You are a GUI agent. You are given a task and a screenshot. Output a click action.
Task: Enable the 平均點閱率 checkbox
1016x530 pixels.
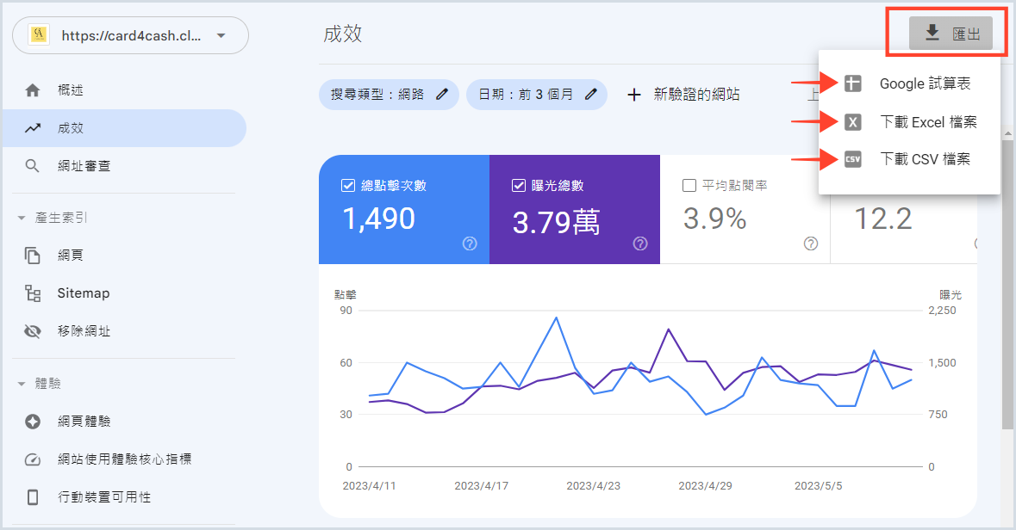(x=689, y=185)
